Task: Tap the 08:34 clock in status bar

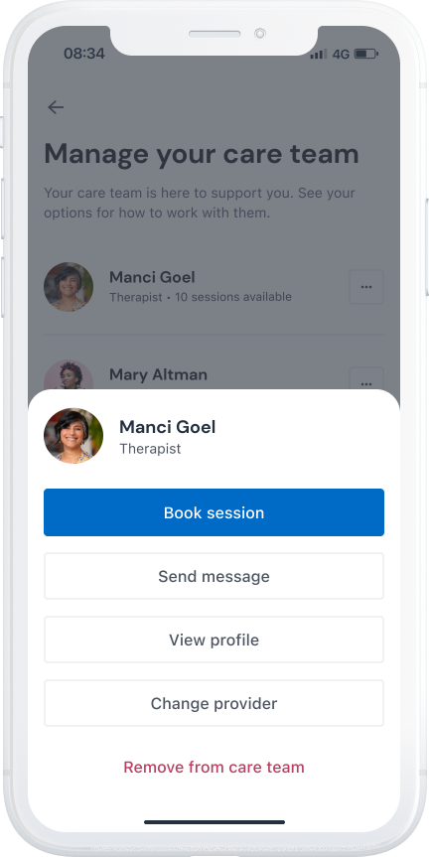Action: pyautogui.click(x=84, y=54)
